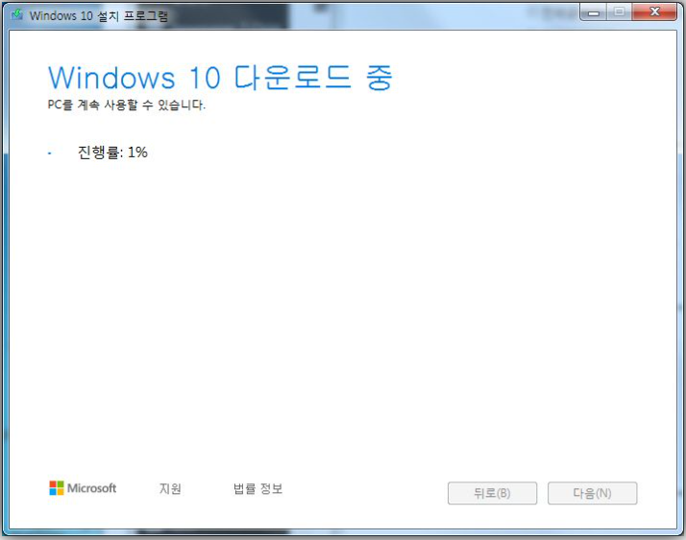Image resolution: width=686 pixels, height=540 pixels.
Task: Click the Windows 10 다운로드 중 heading
Action: click(220, 78)
